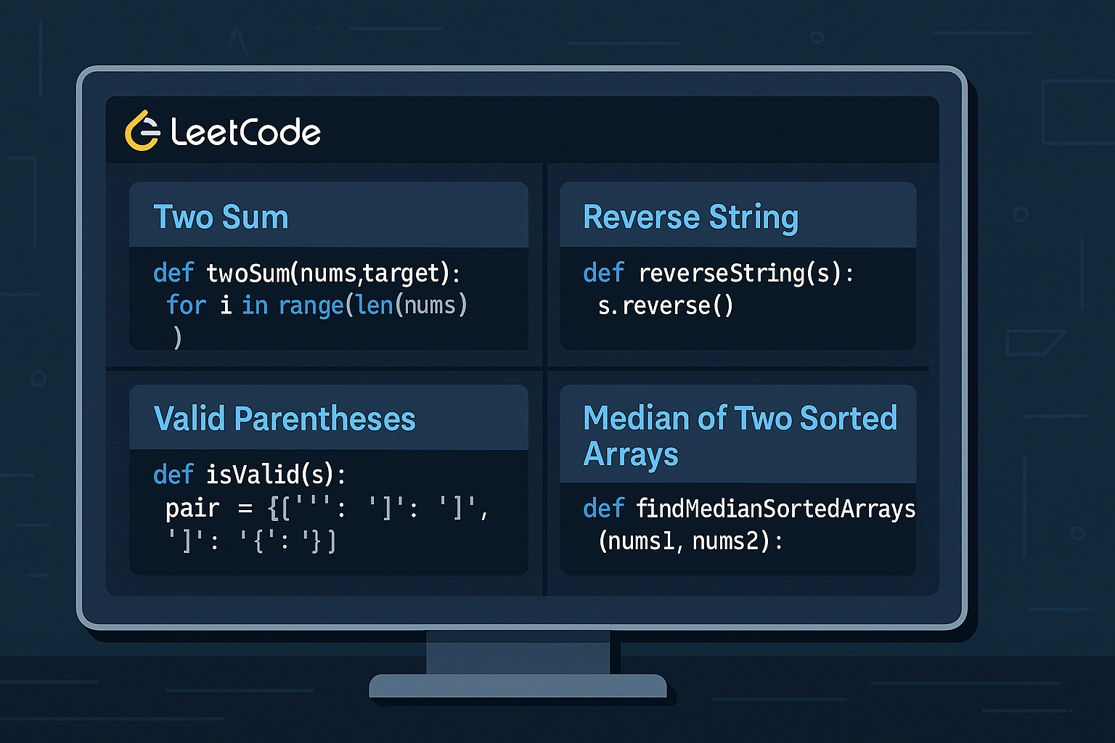Click the (nums1, nums2): parameter line
The height and width of the screenshot is (743, 1115).
point(690,541)
